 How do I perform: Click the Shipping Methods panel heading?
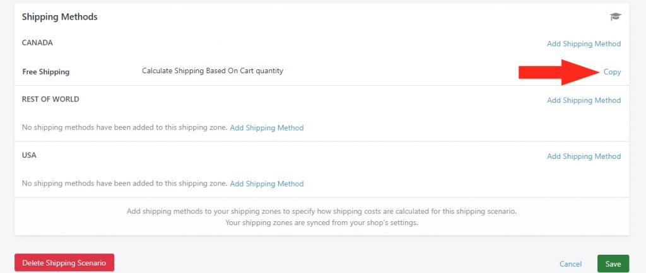click(x=59, y=17)
